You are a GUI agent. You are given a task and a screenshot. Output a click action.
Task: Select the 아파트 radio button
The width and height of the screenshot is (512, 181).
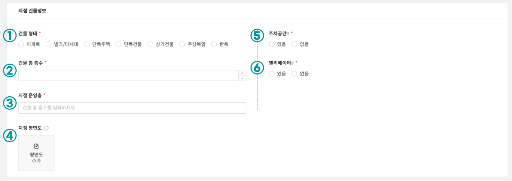pyautogui.click(x=21, y=44)
